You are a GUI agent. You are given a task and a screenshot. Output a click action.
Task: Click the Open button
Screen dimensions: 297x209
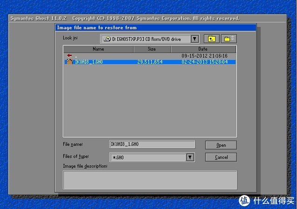pos(221,145)
